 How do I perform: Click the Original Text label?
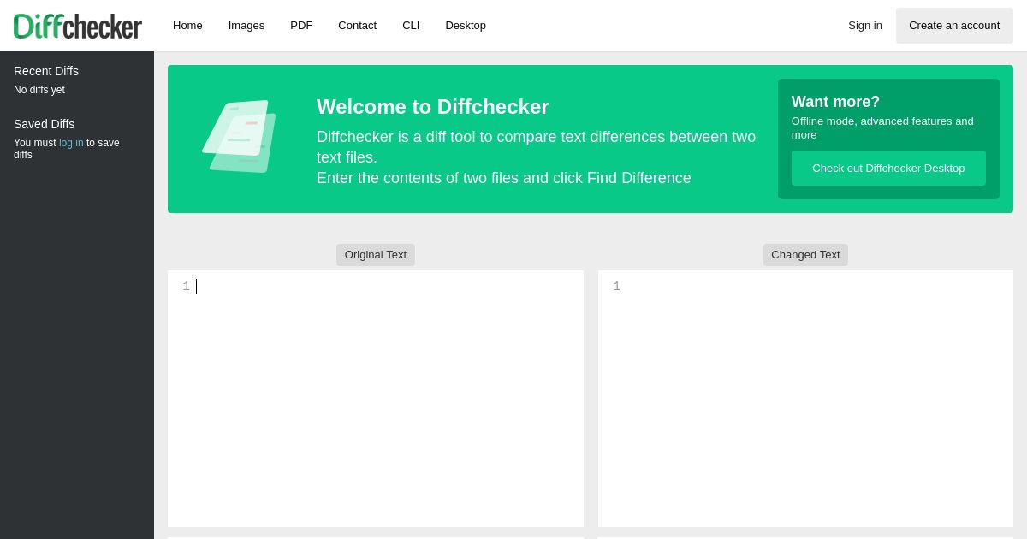pos(376,255)
